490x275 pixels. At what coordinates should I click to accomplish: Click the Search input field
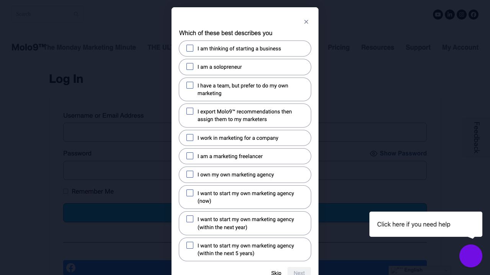tap(42, 14)
